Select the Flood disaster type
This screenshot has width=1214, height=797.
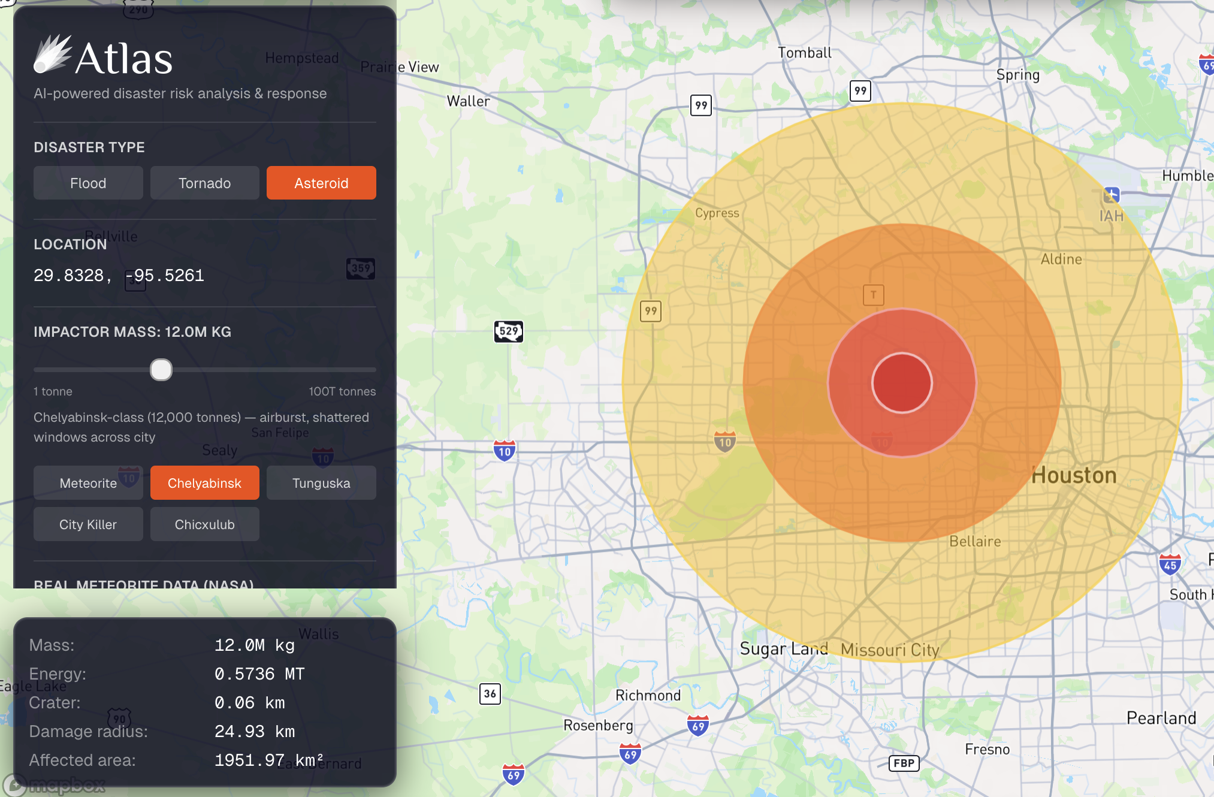click(x=88, y=183)
